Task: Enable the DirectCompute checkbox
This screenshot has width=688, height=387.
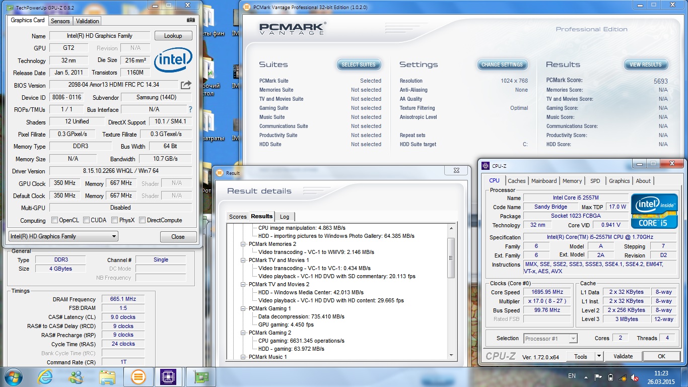Action: pyautogui.click(x=143, y=220)
